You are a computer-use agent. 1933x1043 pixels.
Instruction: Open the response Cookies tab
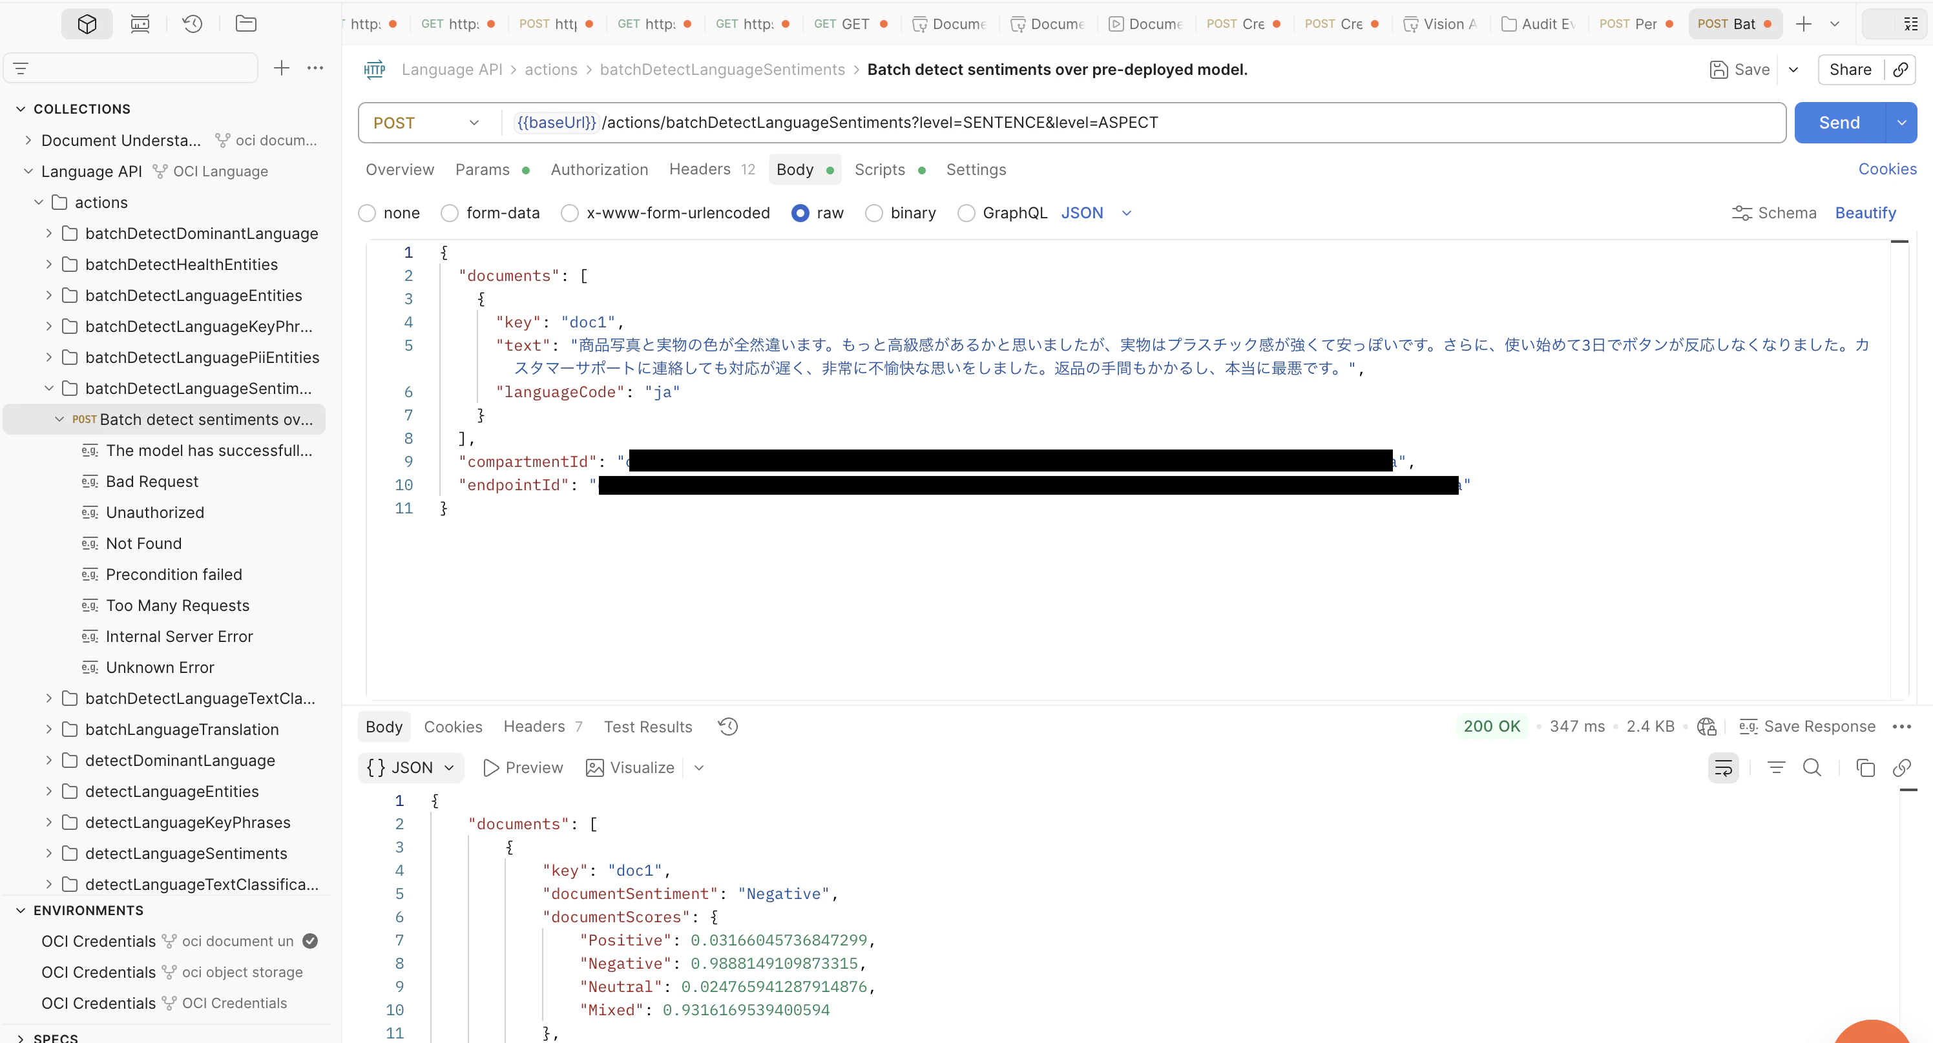click(x=454, y=727)
